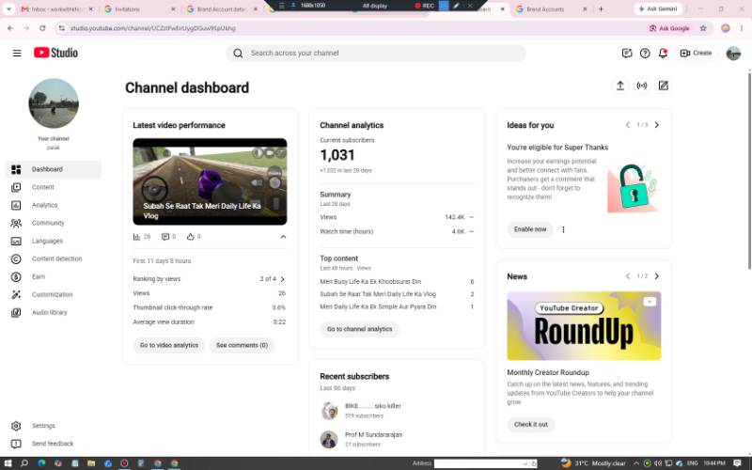Open the Customization wand item
Viewport: 752px width, 470px height.
click(54, 294)
